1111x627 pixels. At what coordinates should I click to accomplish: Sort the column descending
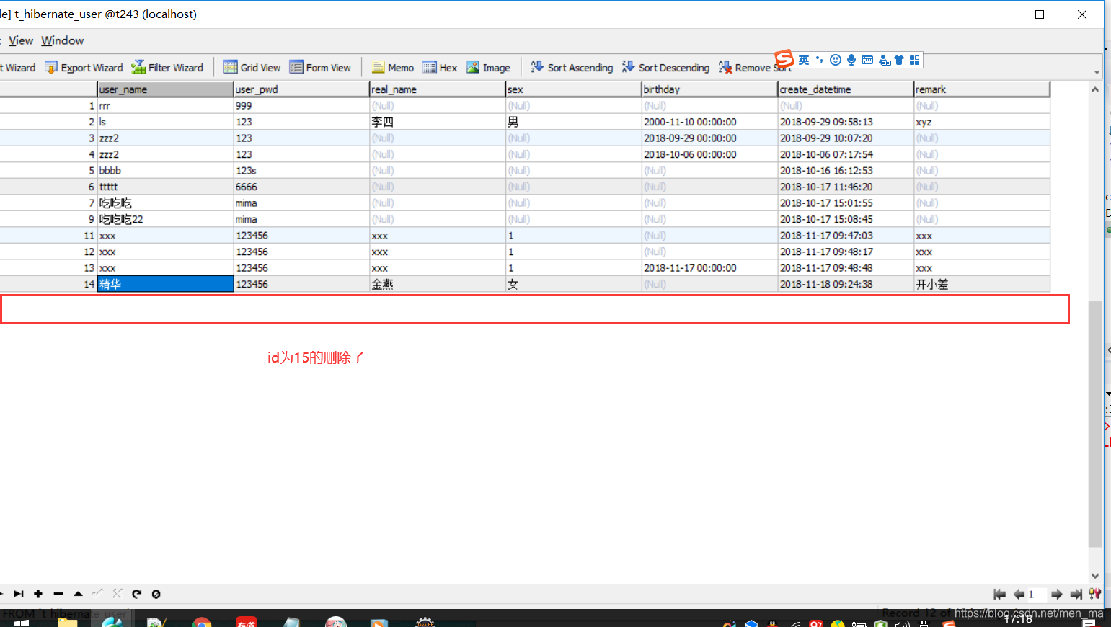(665, 68)
